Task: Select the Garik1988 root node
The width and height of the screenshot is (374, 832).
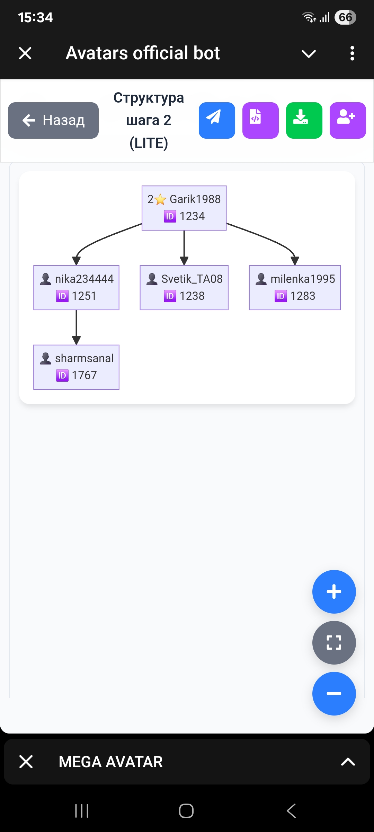Action: (184, 208)
